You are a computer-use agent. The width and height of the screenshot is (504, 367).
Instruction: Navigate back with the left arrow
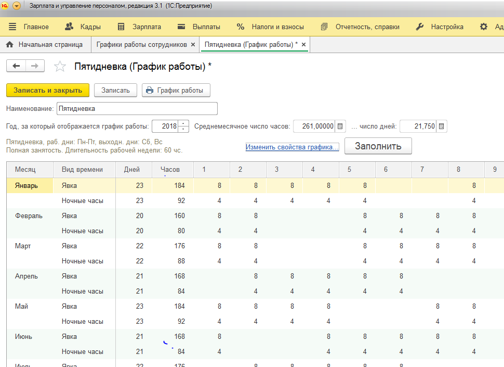[16, 66]
